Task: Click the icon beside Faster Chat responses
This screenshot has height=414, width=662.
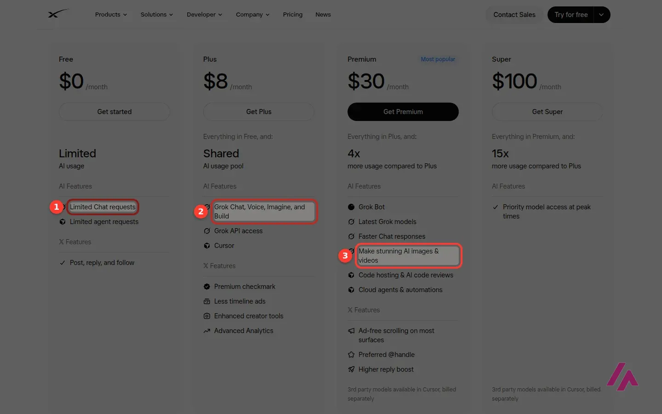Action: tap(351, 236)
